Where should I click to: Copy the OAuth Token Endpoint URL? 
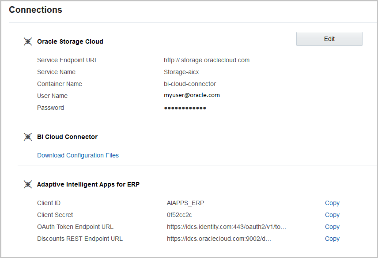(332, 227)
